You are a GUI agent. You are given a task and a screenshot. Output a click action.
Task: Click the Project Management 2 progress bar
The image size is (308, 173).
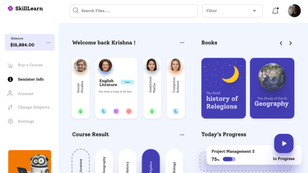[x=229, y=159]
